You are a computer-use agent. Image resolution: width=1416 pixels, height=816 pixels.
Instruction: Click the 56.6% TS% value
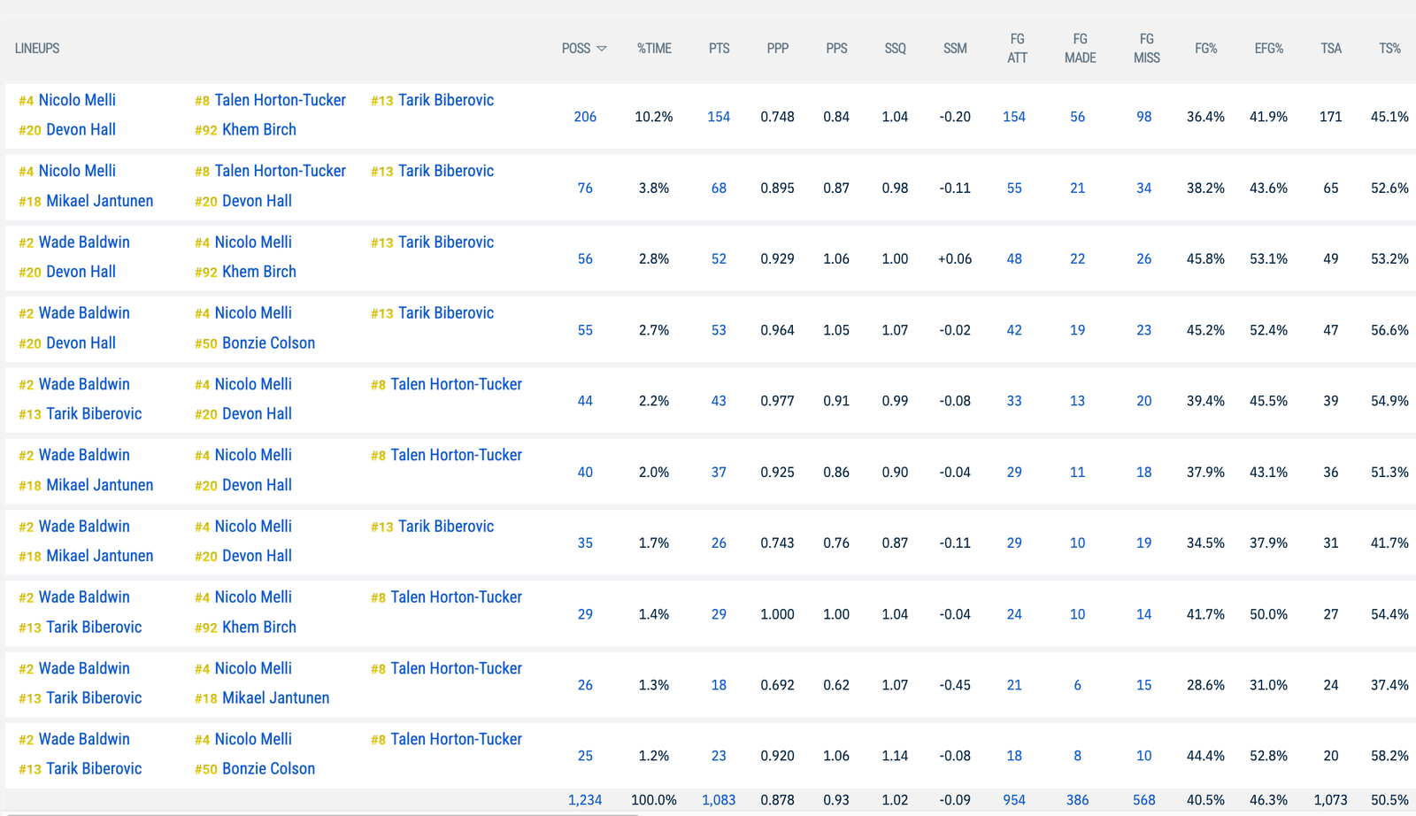[1389, 330]
